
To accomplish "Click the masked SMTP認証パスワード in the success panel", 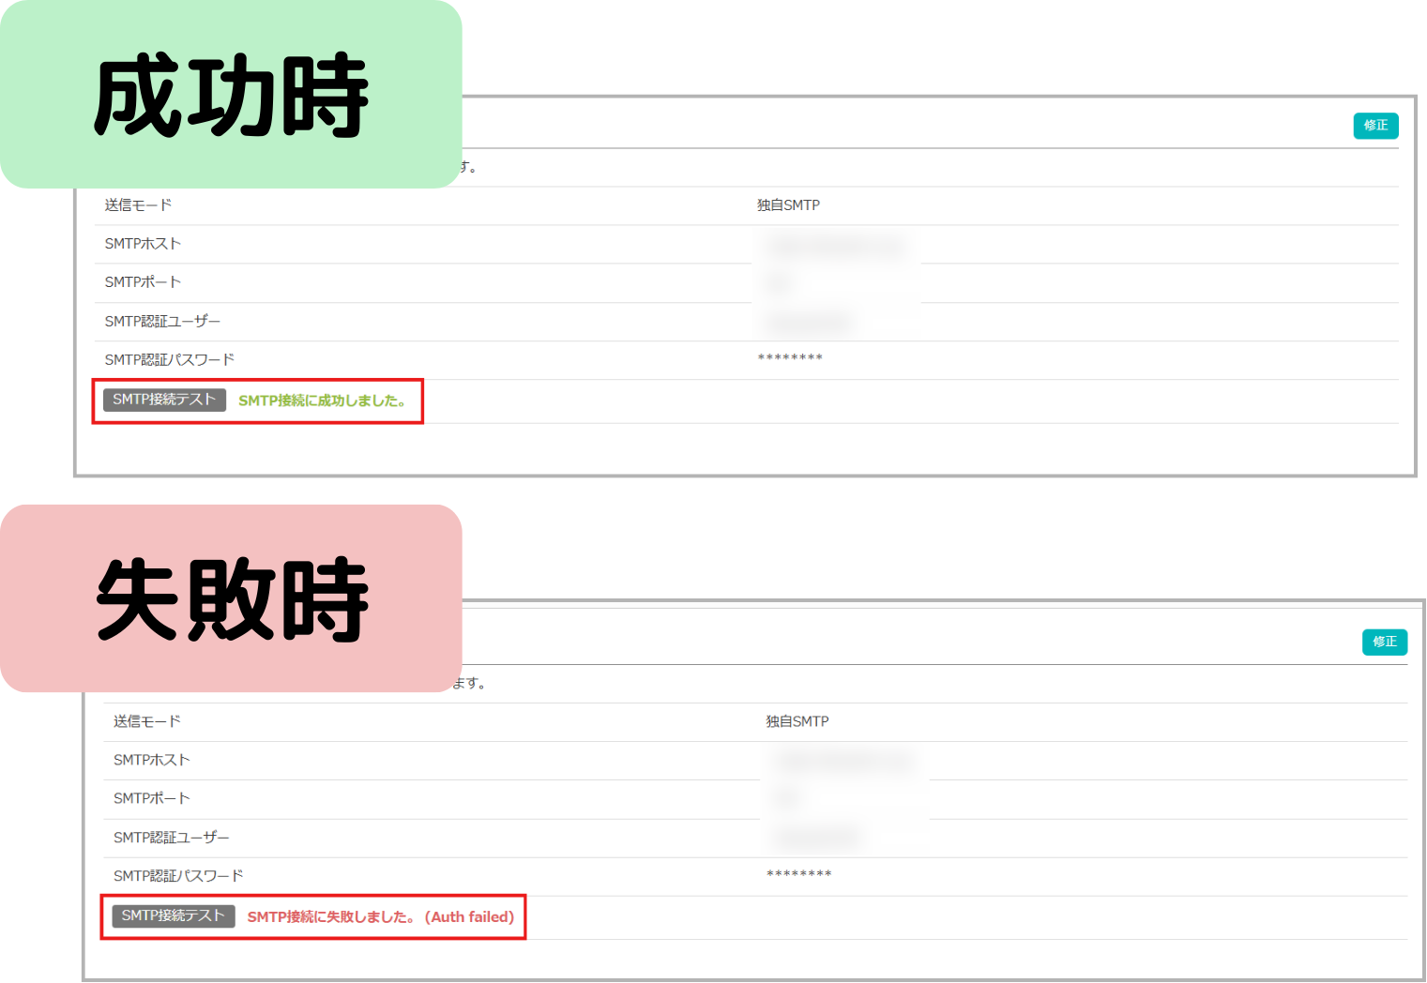I will point(789,357).
